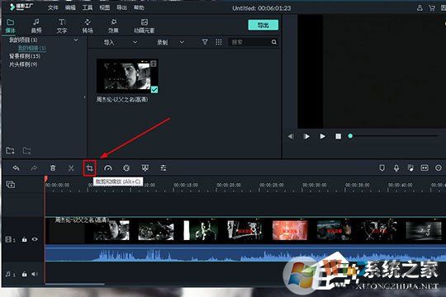Switch to grid view with the dots icon
Screen dimensions: 446x297
point(218,42)
